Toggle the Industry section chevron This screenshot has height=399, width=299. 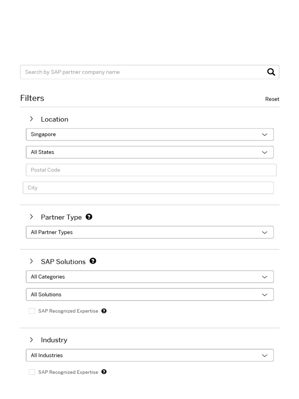click(x=32, y=340)
